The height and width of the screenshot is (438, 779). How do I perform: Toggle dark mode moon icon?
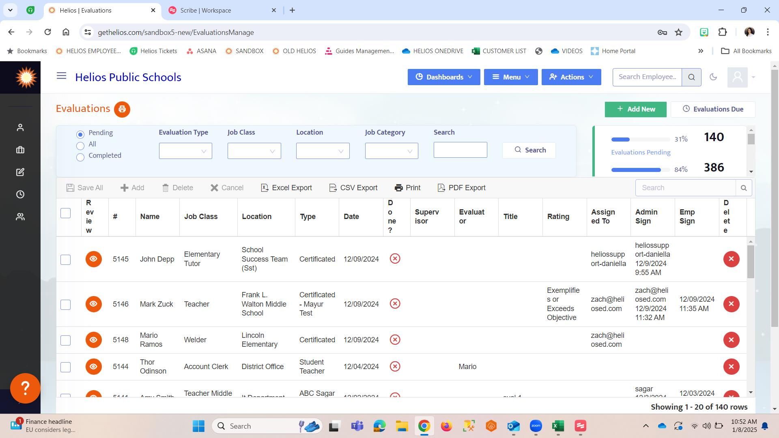(713, 77)
